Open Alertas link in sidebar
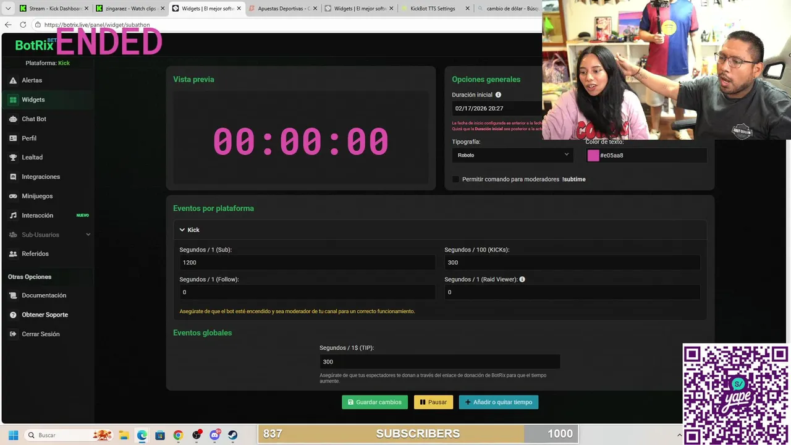 [x=32, y=80]
